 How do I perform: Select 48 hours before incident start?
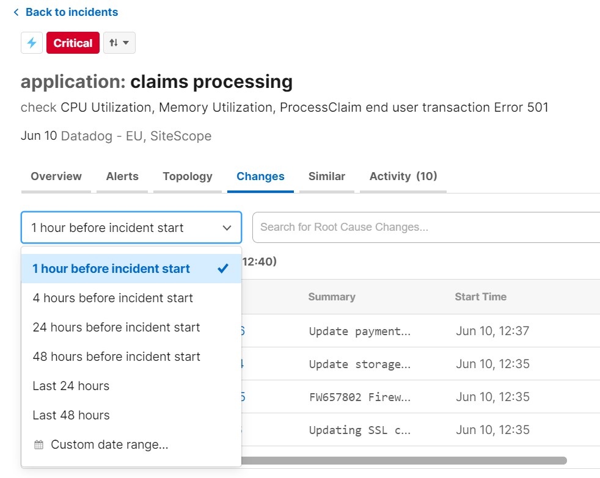(x=115, y=357)
